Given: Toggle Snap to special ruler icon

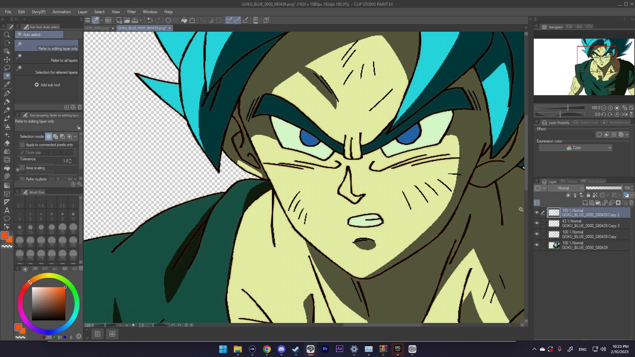Looking at the screenshot, I should (x=237, y=20).
